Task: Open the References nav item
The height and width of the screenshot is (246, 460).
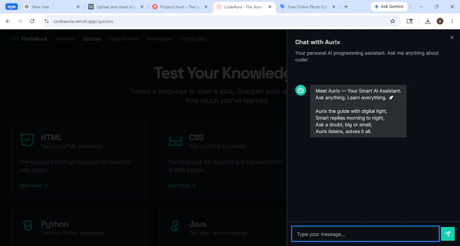Action: [x=159, y=39]
